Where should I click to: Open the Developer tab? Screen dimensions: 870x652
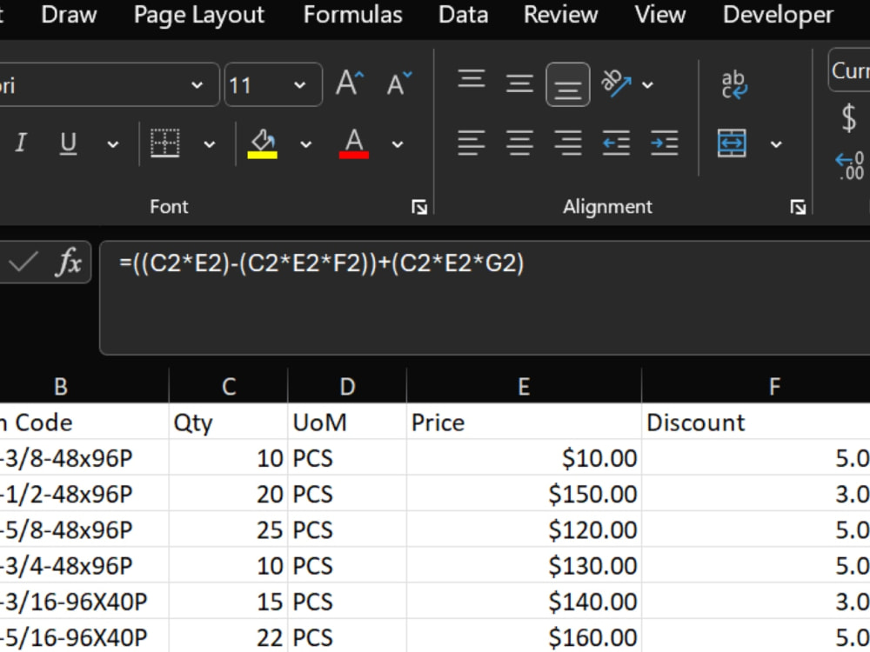click(778, 15)
